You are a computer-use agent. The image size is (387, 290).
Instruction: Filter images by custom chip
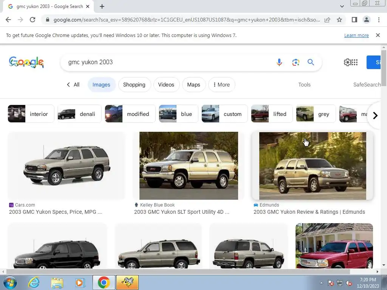click(224, 114)
